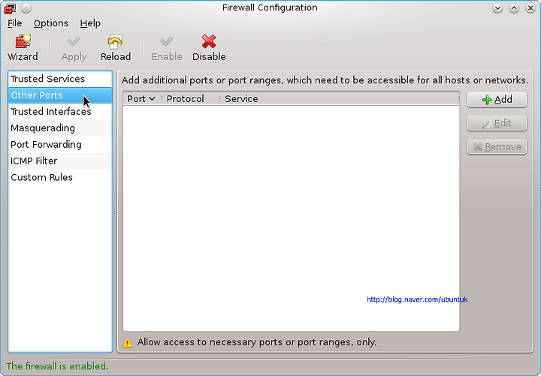Minimize the Firewall Configuration window

point(497,8)
